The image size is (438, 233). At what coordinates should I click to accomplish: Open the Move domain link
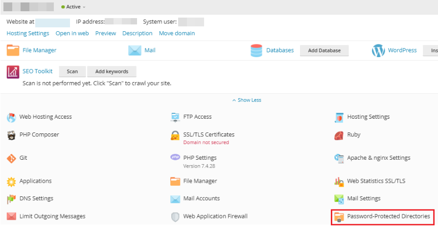tap(177, 33)
